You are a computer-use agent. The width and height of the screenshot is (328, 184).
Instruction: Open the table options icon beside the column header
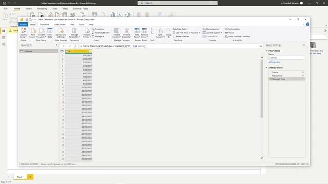(x=62, y=51)
